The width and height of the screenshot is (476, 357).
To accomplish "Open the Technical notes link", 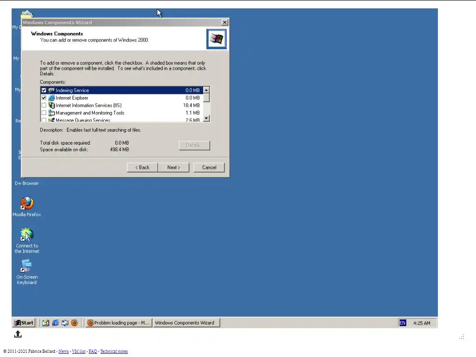I will point(114,351).
